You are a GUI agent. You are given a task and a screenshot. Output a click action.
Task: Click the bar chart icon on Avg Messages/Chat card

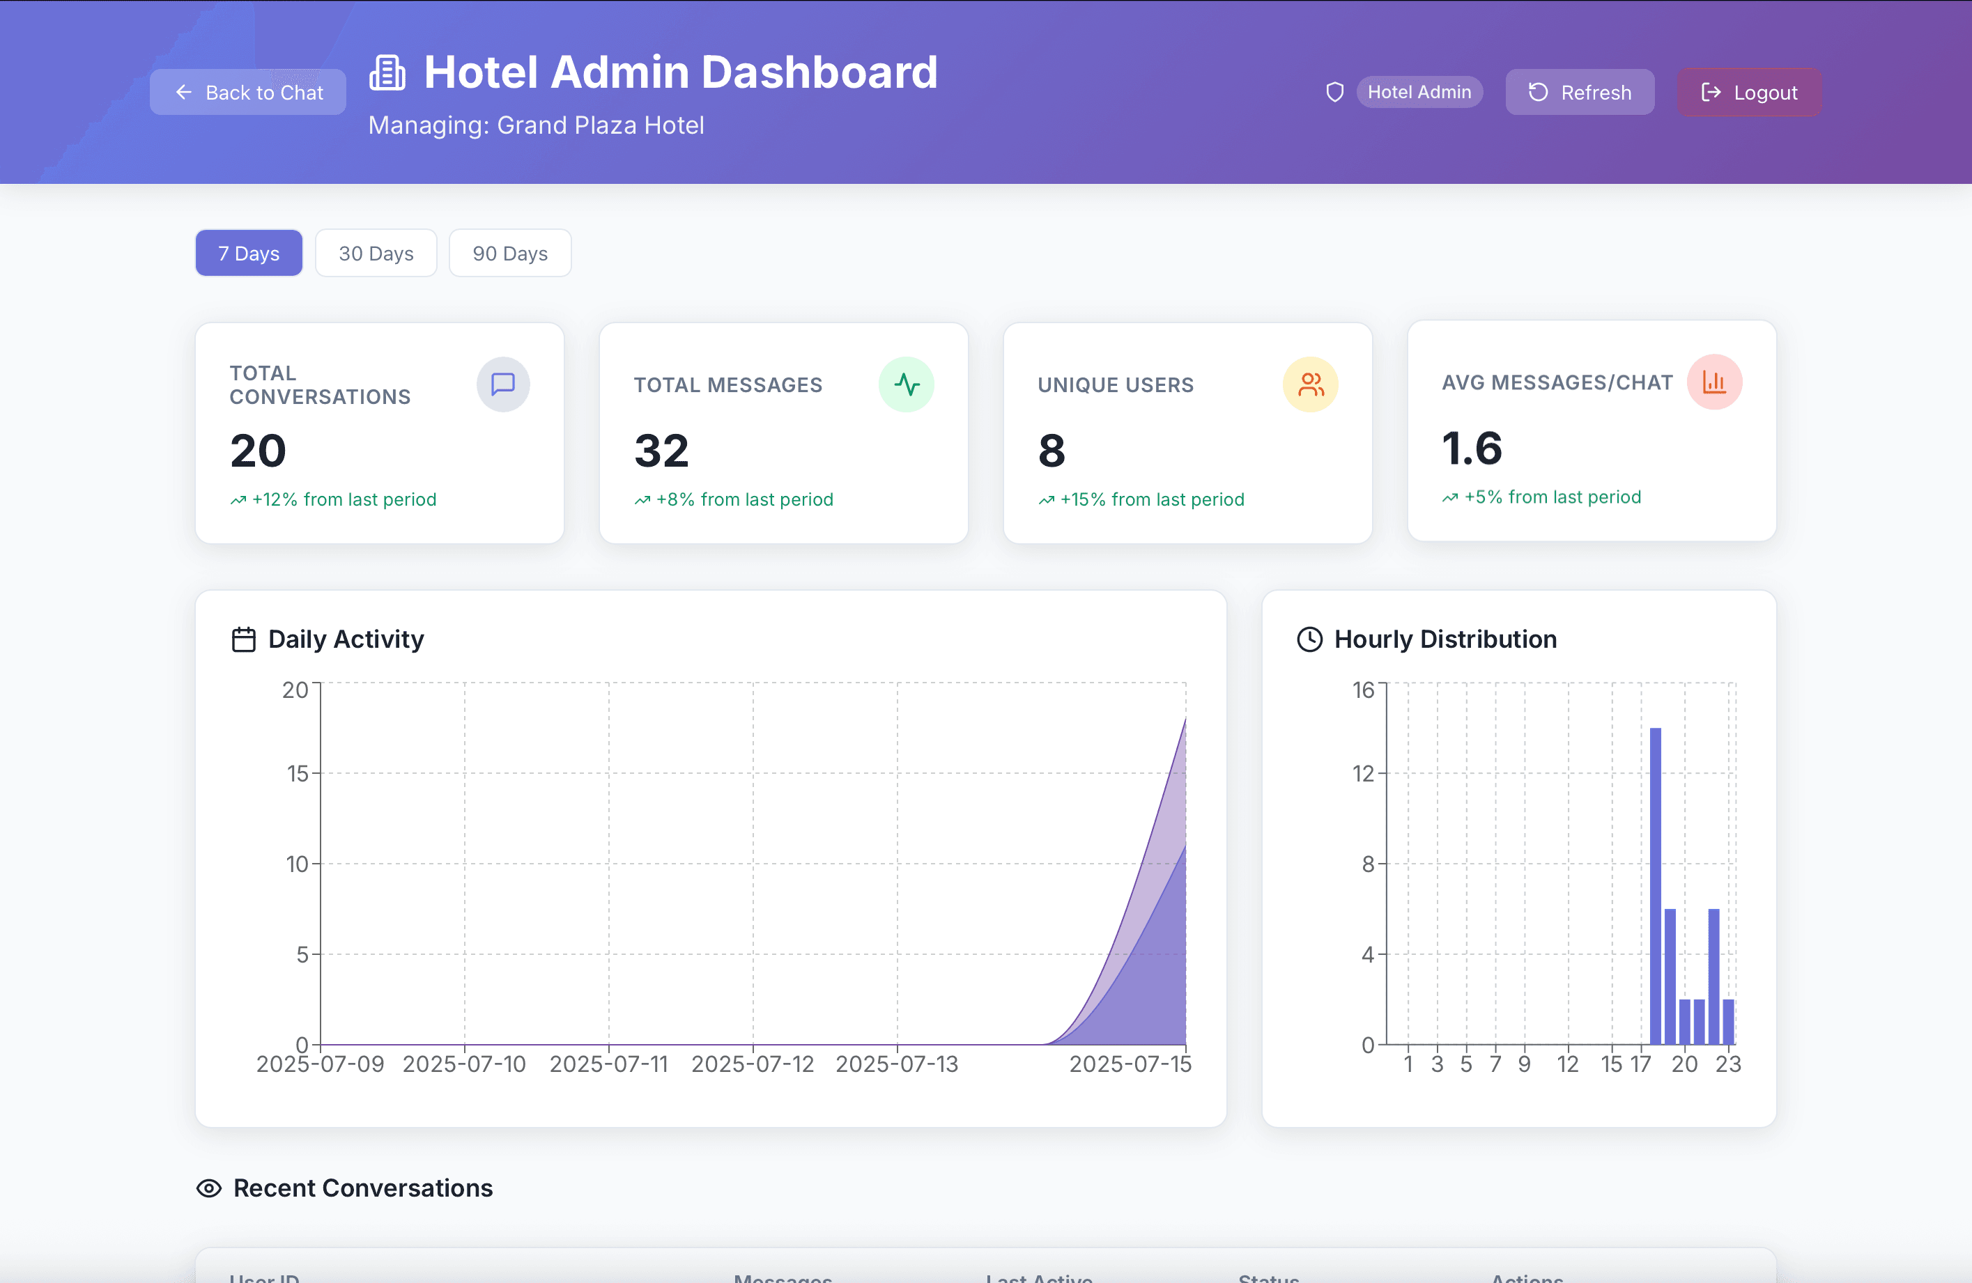click(1714, 382)
